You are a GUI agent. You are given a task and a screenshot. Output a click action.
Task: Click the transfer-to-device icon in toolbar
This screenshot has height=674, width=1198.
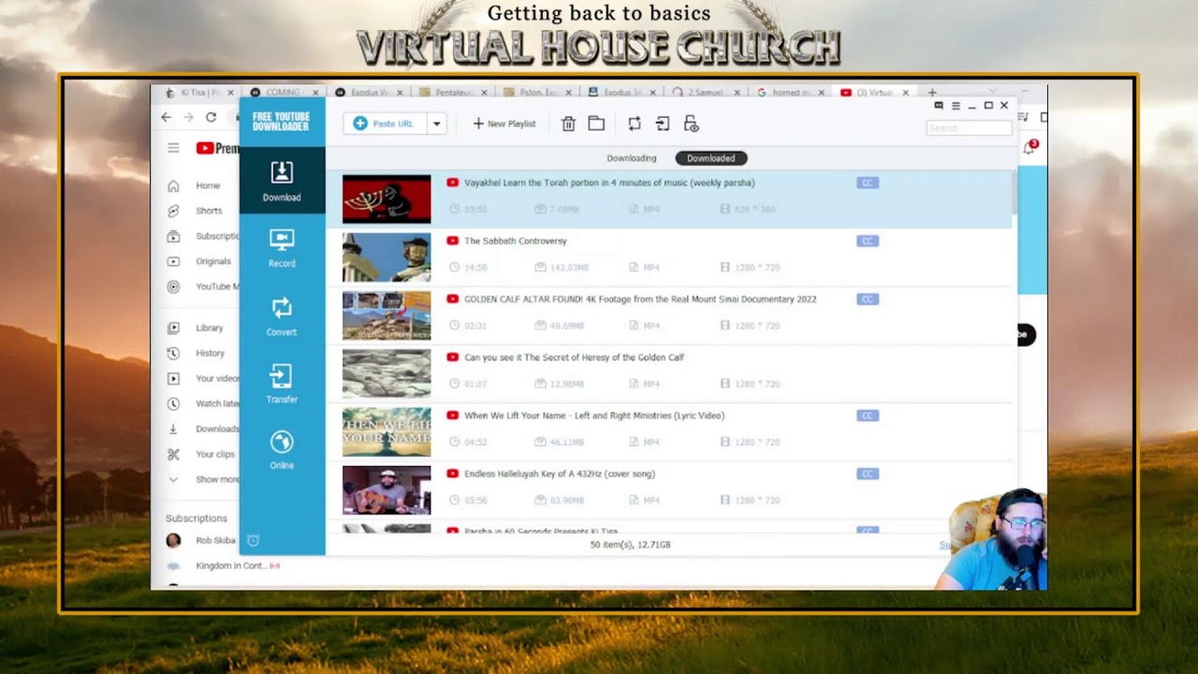coord(663,124)
